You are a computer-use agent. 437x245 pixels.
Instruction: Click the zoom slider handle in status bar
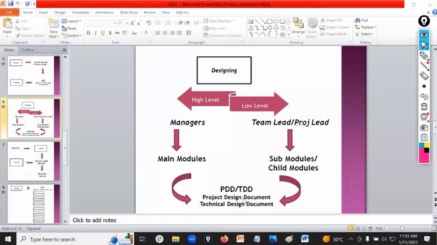pos(401,229)
